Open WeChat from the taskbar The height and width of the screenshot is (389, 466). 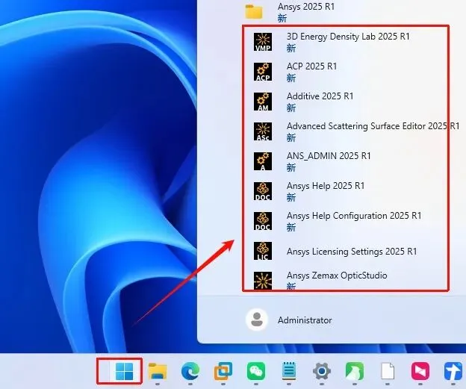coord(256,372)
